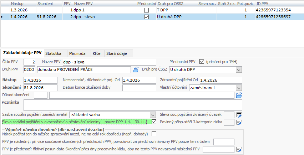Toggle Přednostní PPV checkbox (primární pro JMH)
Screen dimensions: 304x155
202,62
